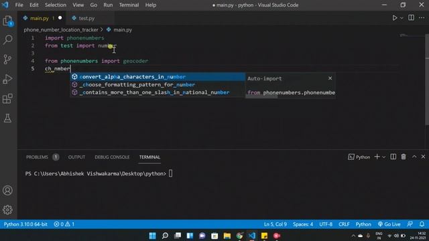Start Go Live server
This screenshot has height=241, width=429.
click(x=389, y=224)
